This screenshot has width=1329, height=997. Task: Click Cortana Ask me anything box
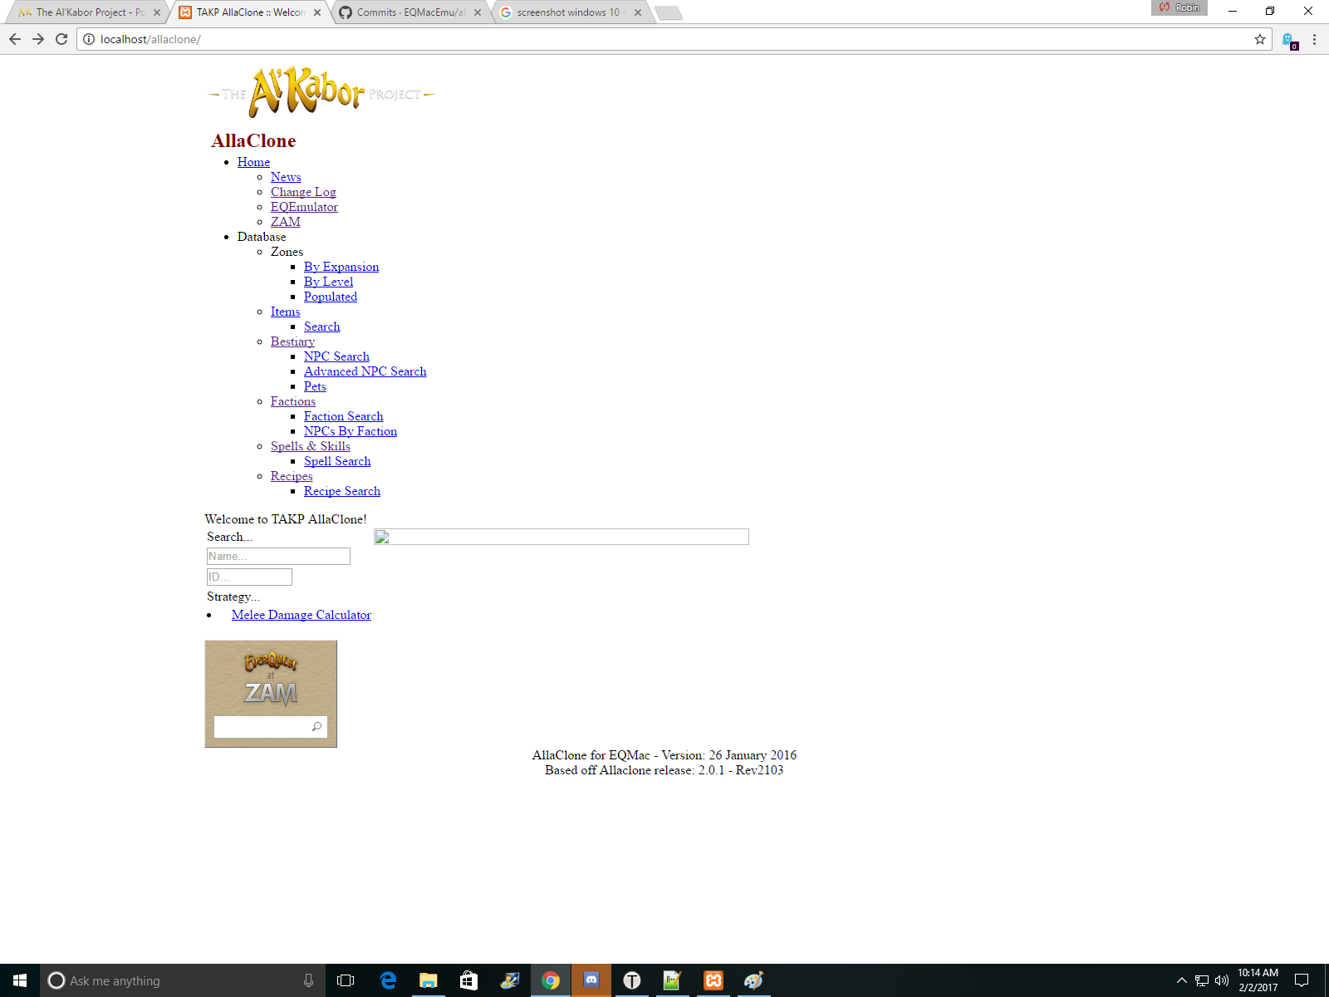click(183, 980)
